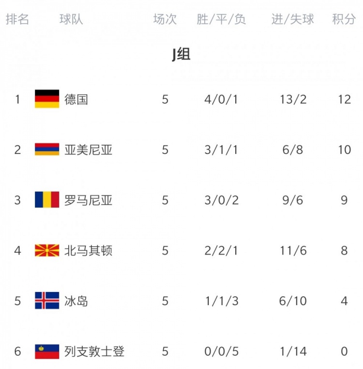
Task: Select the 北马其顿 team name
Action: pyautogui.click(x=88, y=251)
